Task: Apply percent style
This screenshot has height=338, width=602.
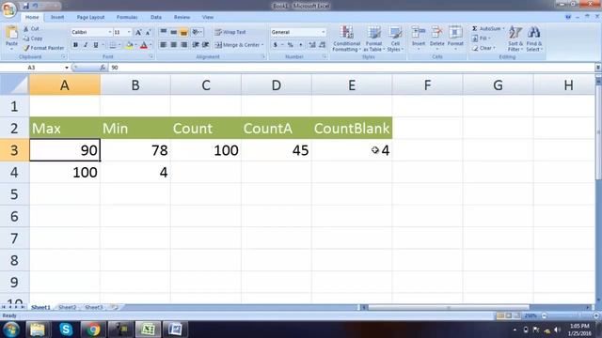Action: (x=291, y=45)
